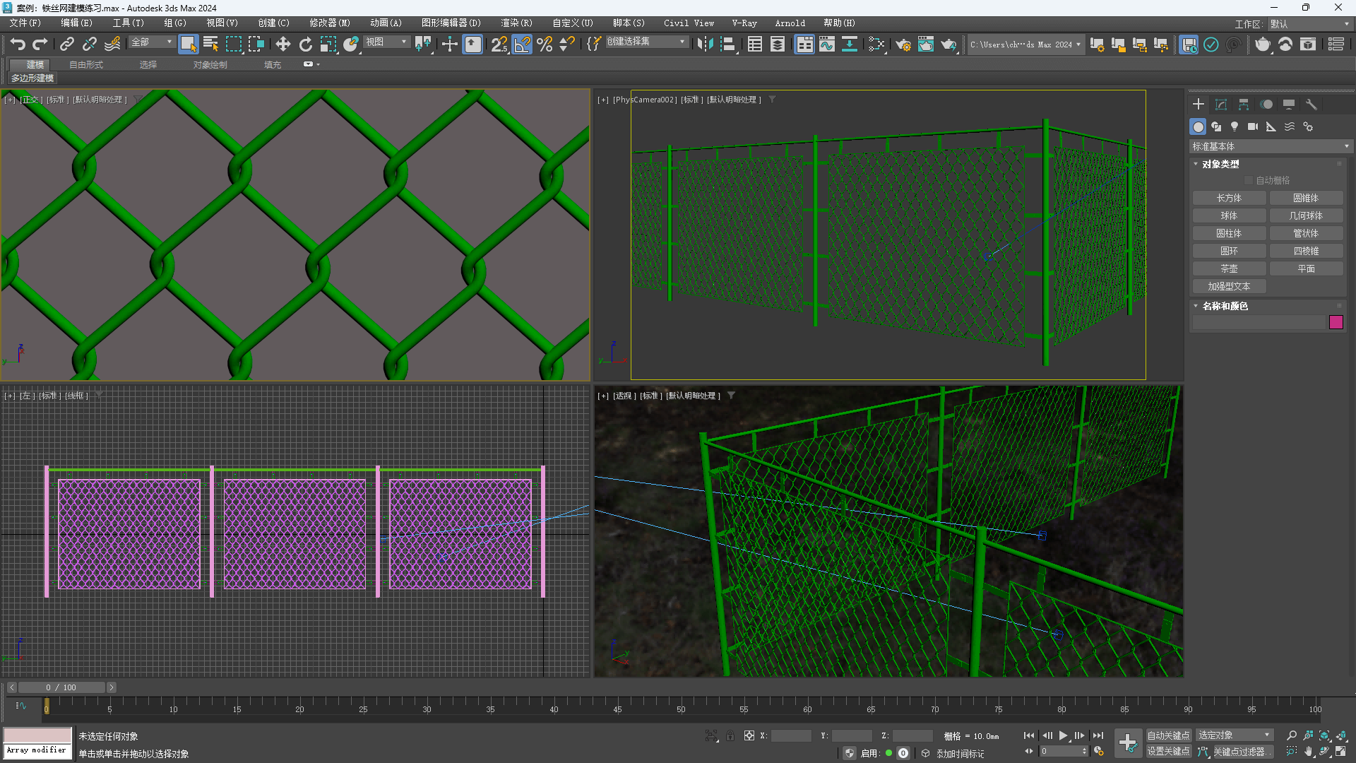Select the Lights category bulb icon
Image resolution: width=1356 pixels, height=763 pixels.
pyautogui.click(x=1235, y=126)
